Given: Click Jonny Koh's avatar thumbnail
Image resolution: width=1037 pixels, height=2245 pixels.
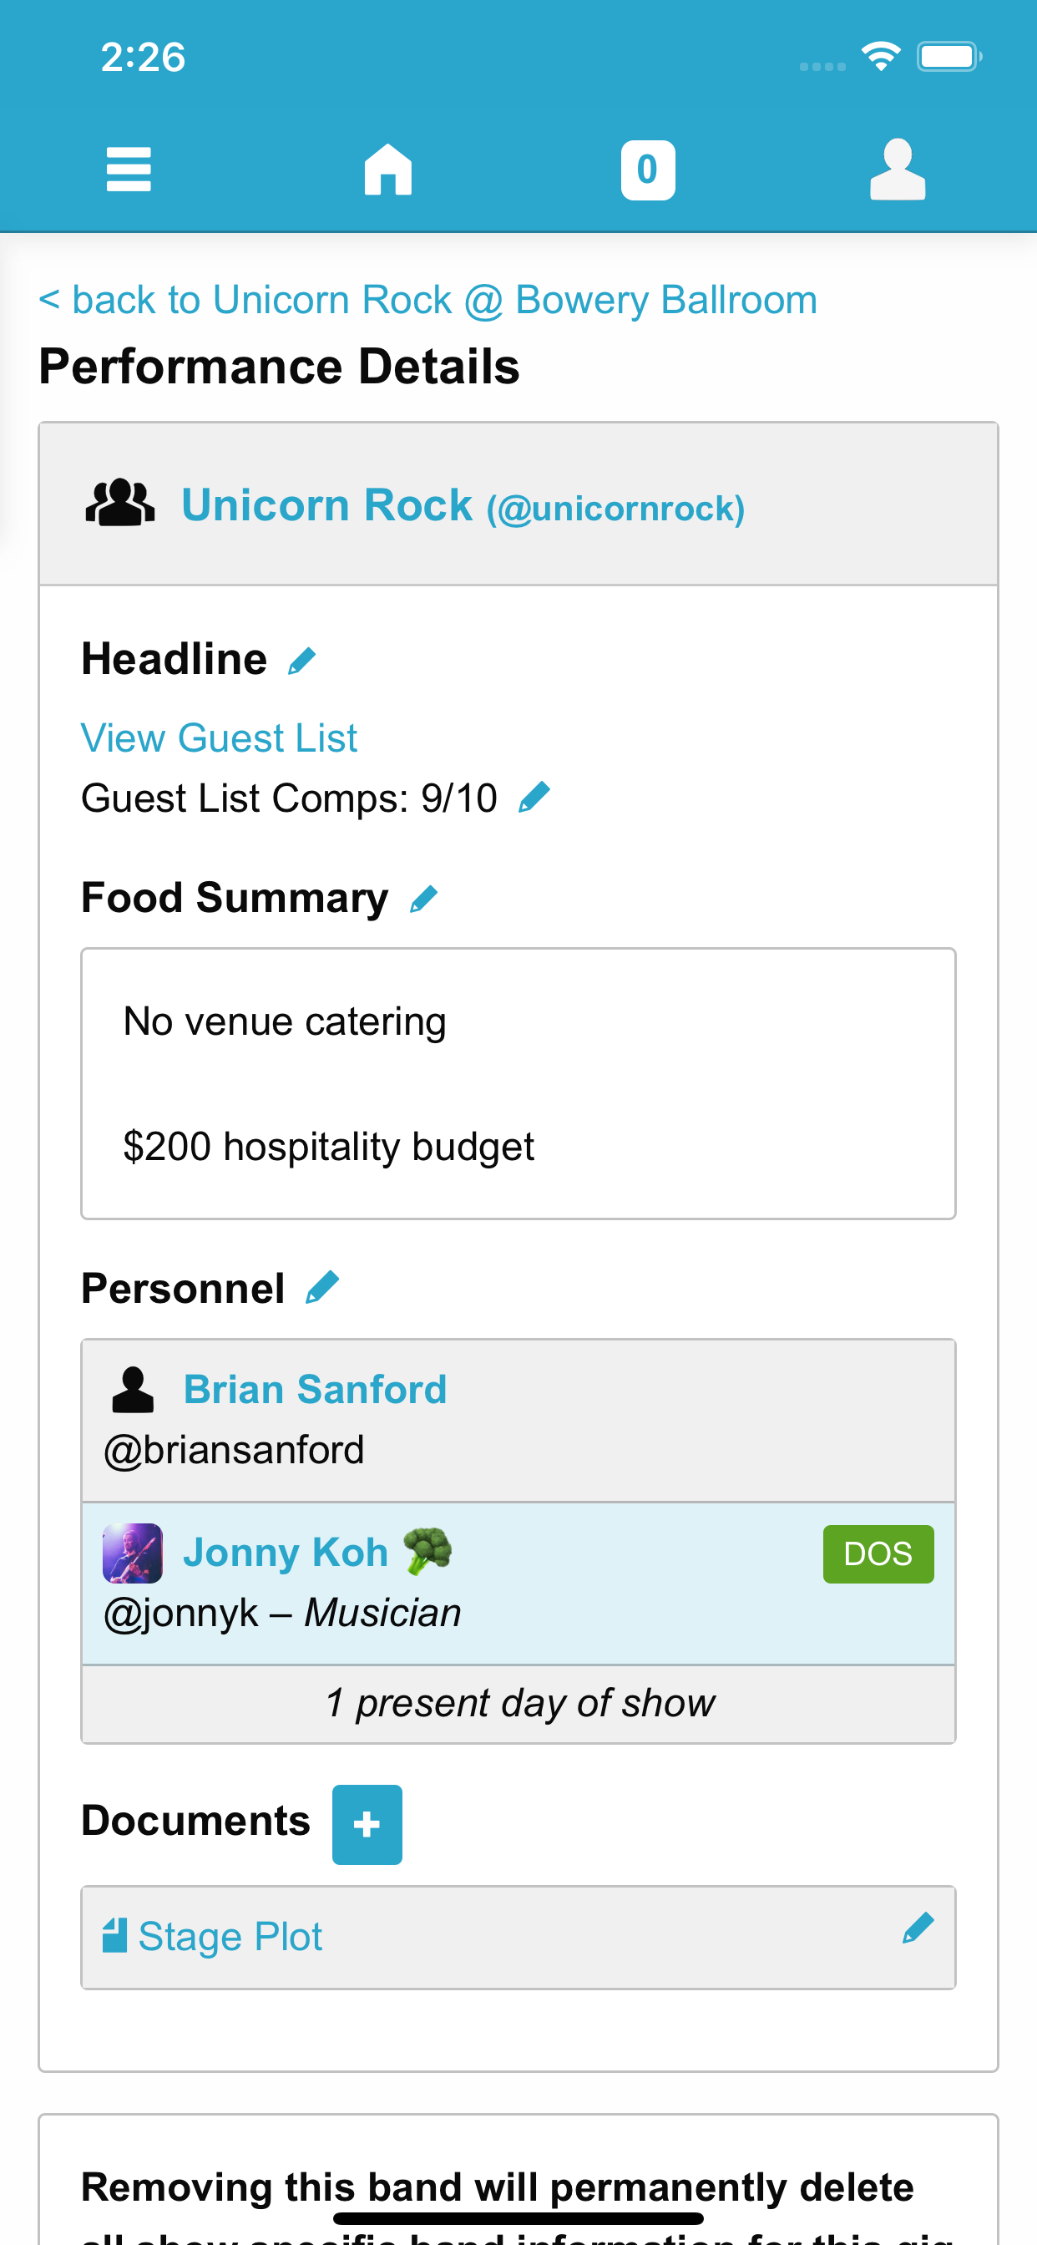Looking at the screenshot, I should pos(133,1553).
